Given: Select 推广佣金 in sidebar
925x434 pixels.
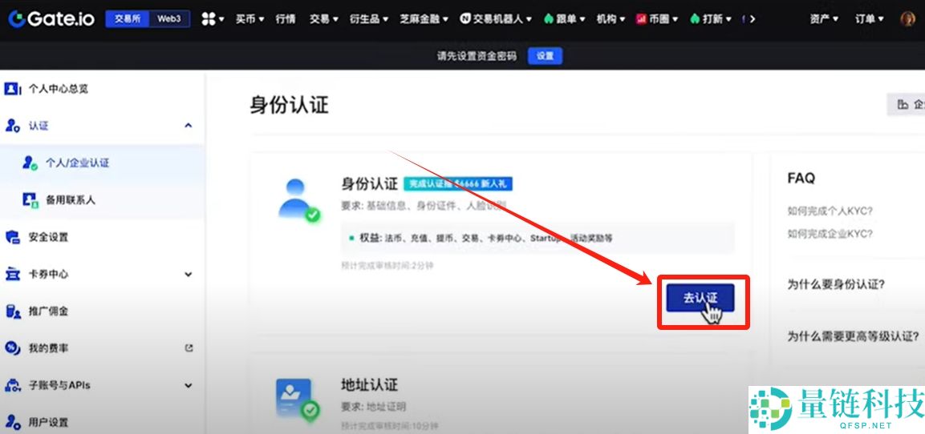Looking at the screenshot, I should [x=48, y=311].
